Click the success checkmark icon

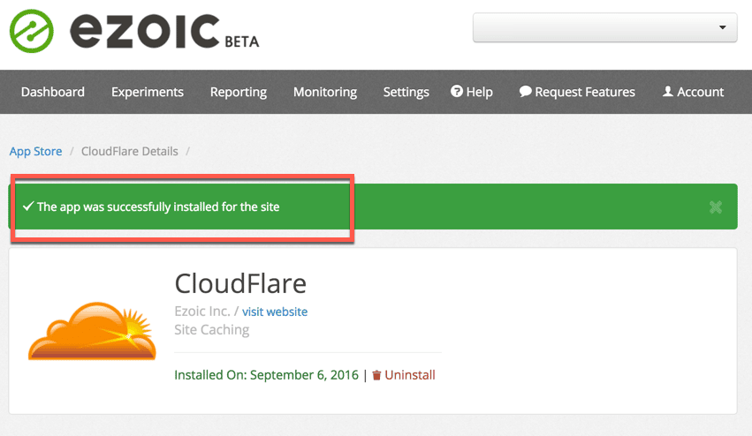[28, 207]
